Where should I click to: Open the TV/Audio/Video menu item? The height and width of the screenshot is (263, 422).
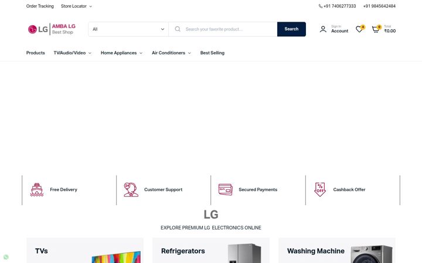70,53
